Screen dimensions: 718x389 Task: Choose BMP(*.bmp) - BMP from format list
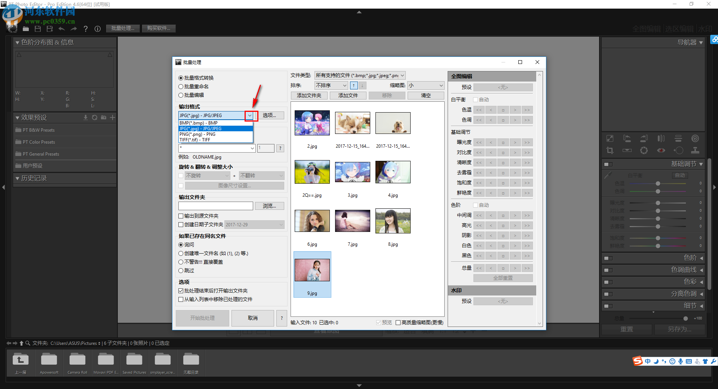pyautogui.click(x=216, y=123)
